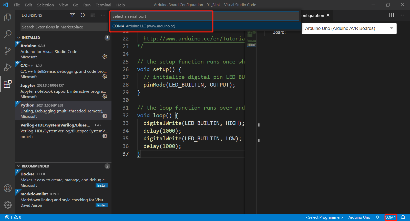Select the markdownlint recommended extension entry
The width and height of the screenshot is (410, 221).
(63, 199)
